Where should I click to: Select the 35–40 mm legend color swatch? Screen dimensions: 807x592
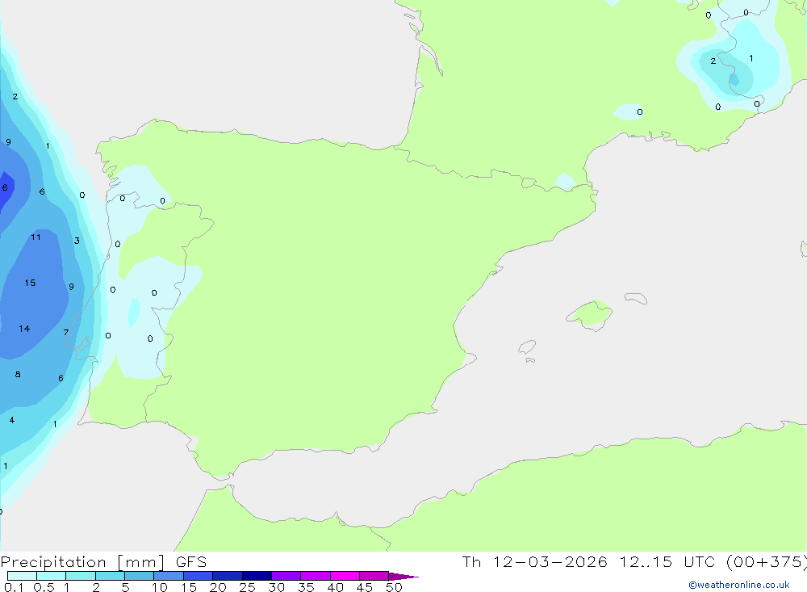point(316,576)
